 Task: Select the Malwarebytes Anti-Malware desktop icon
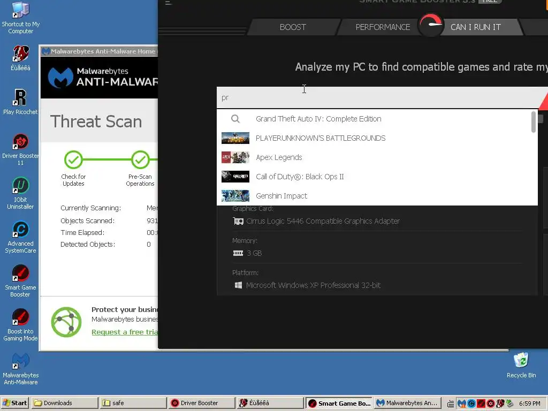pyautogui.click(x=20, y=369)
